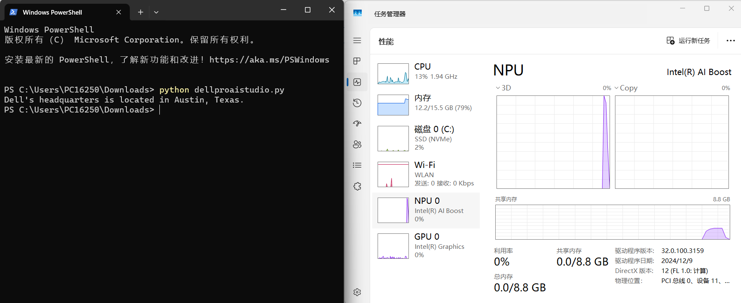Close the Windows PowerShell tab
The width and height of the screenshot is (741, 303).
pyautogui.click(x=118, y=12)
